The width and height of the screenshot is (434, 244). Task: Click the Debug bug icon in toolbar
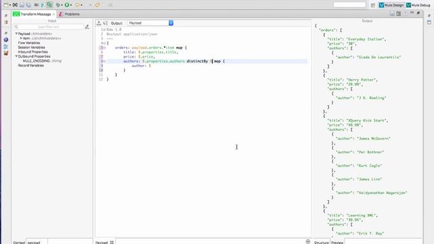pyautogui.click(x=58, y=5)
